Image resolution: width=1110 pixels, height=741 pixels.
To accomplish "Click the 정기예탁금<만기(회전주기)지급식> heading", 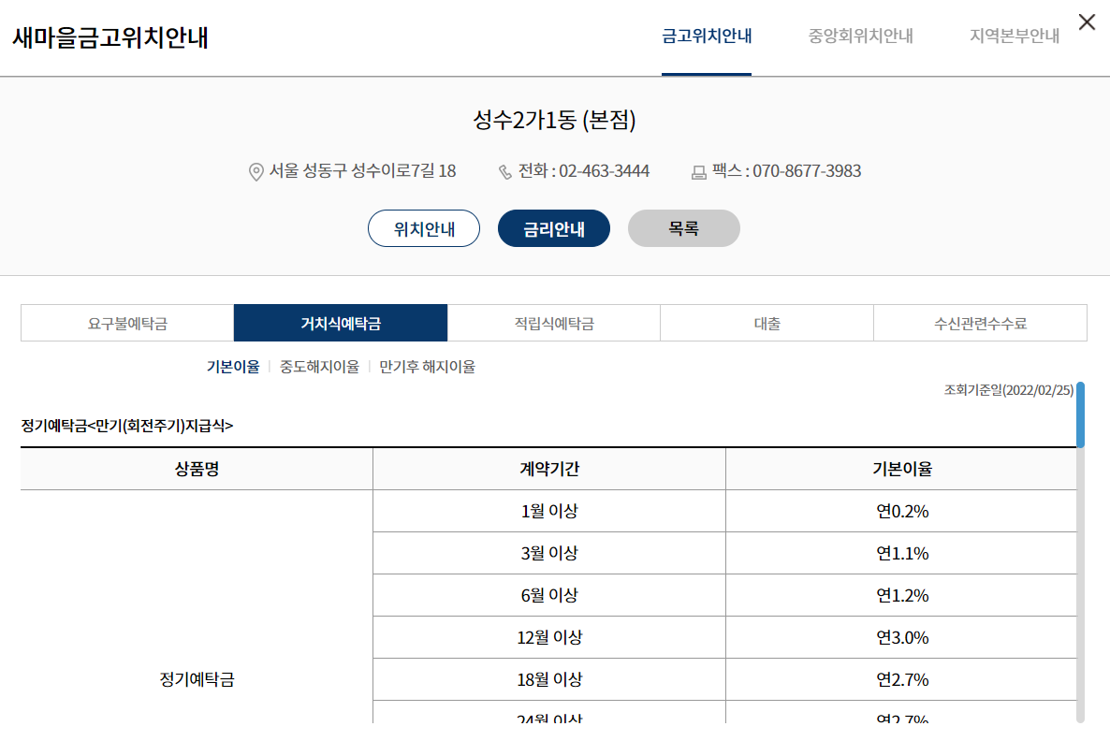I will (126, 426).
